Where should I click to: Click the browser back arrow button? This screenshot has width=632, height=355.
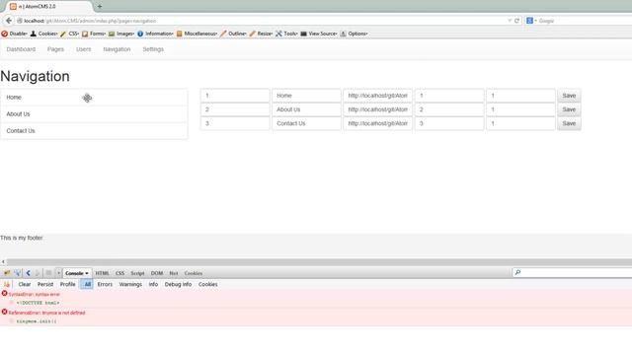click(x=9, y=21)
